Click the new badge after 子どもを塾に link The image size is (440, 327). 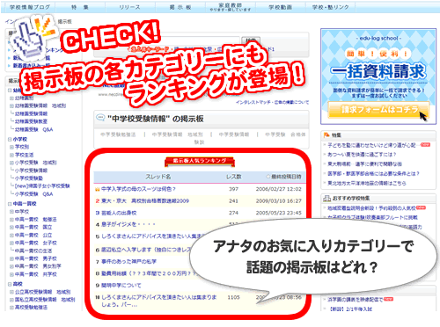click(425, 145)
